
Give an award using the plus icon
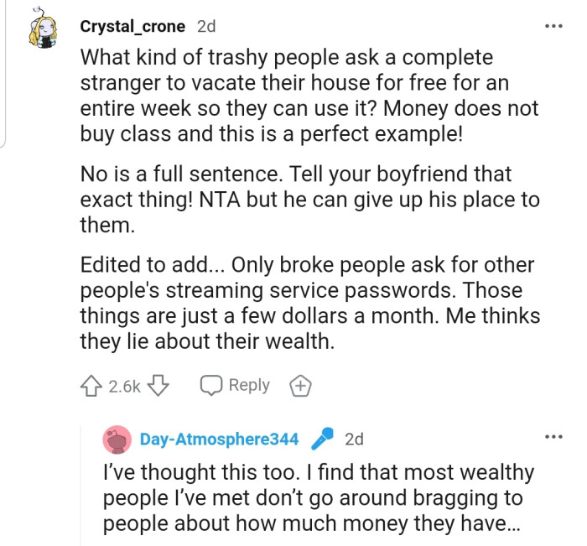click(x=299, y=386)
